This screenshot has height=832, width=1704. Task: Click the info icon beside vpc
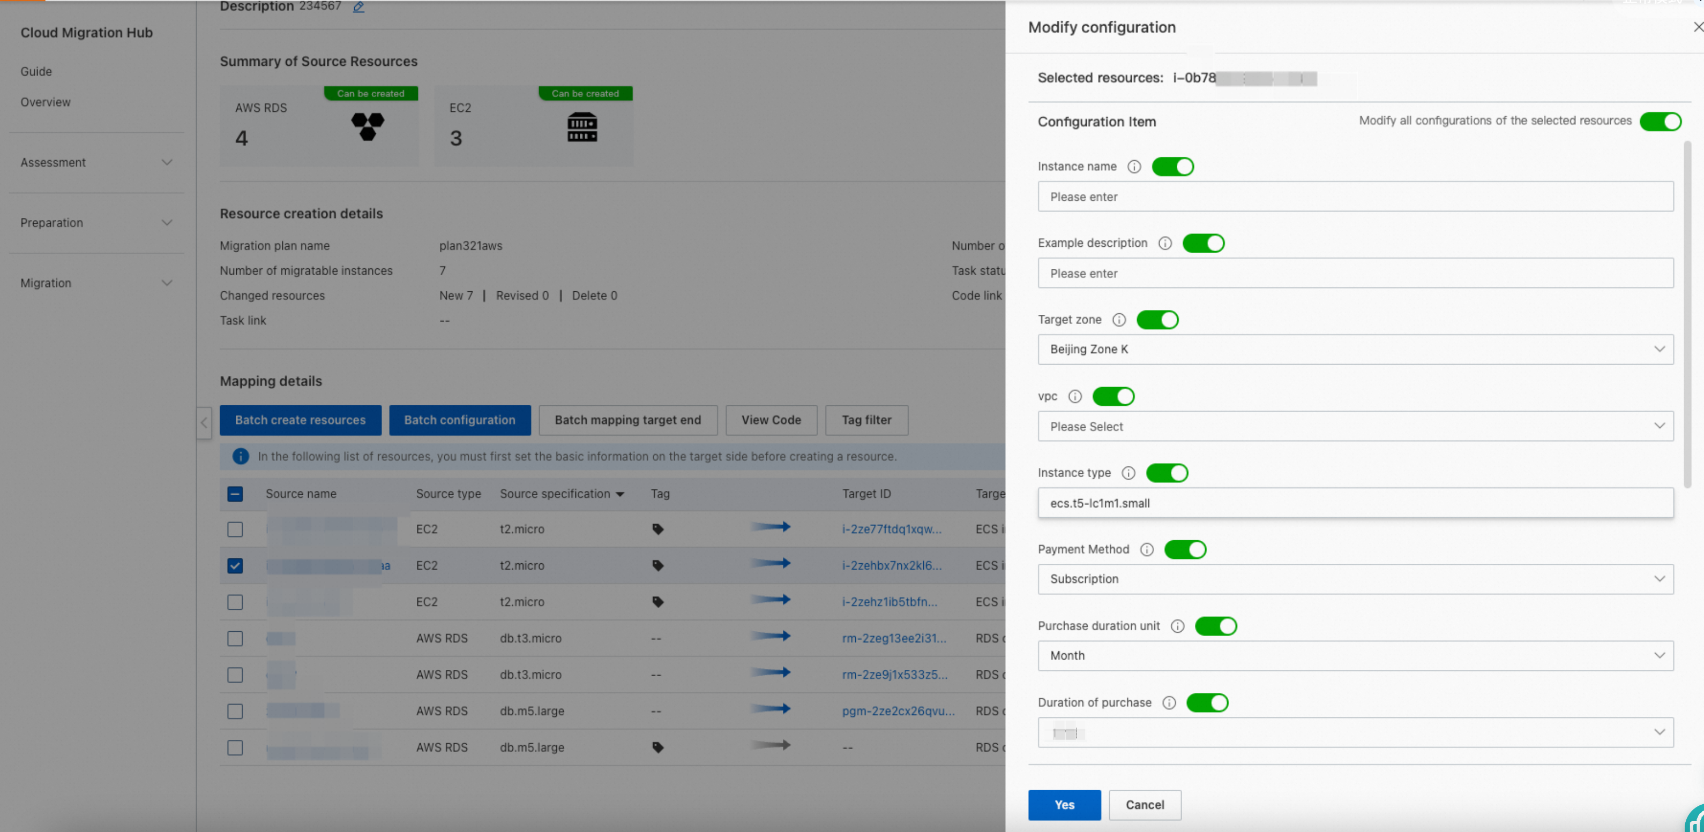[x=1075, y=397]
